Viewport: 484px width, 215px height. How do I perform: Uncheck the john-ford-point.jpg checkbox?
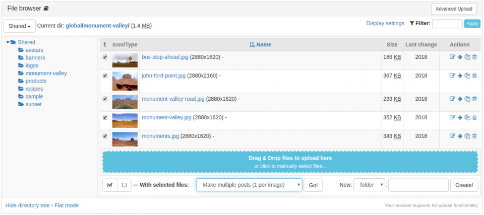[105, 76]
